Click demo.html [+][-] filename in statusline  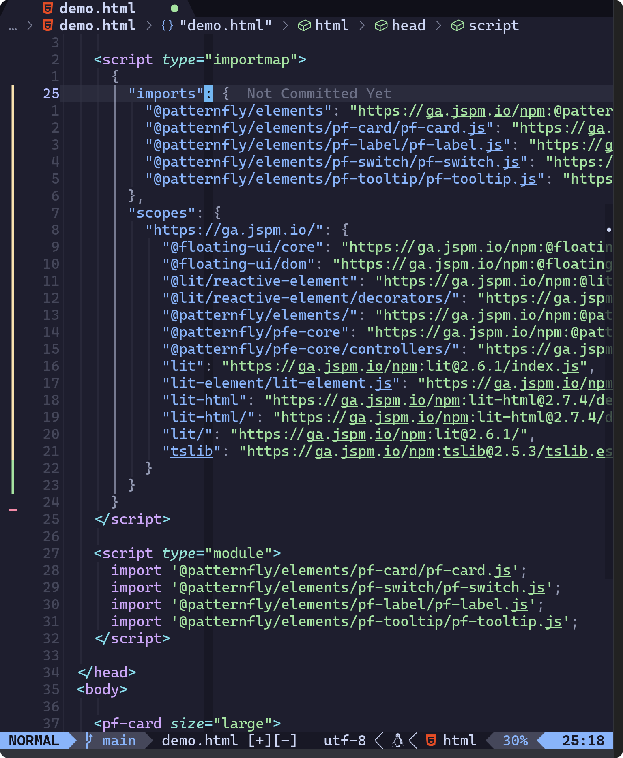coord(230,741)
